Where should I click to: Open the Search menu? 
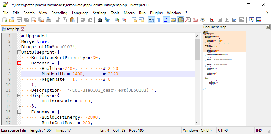[29, 13]
